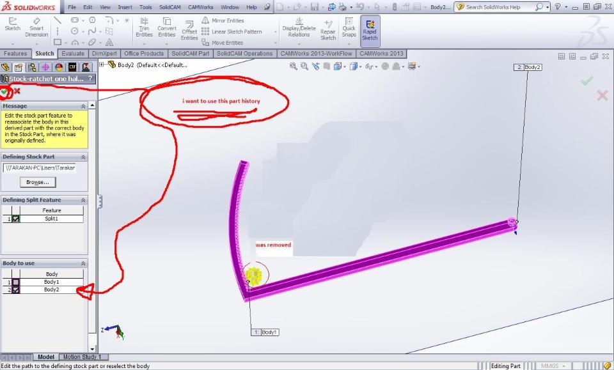Click the Move Entities command
The width and height of the screenshot is (614, 370).
pos(223,42)
